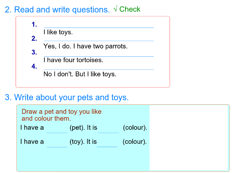Focus the toy colour blank
Viewport: 247px width, 173px height.
coord(107,143)
